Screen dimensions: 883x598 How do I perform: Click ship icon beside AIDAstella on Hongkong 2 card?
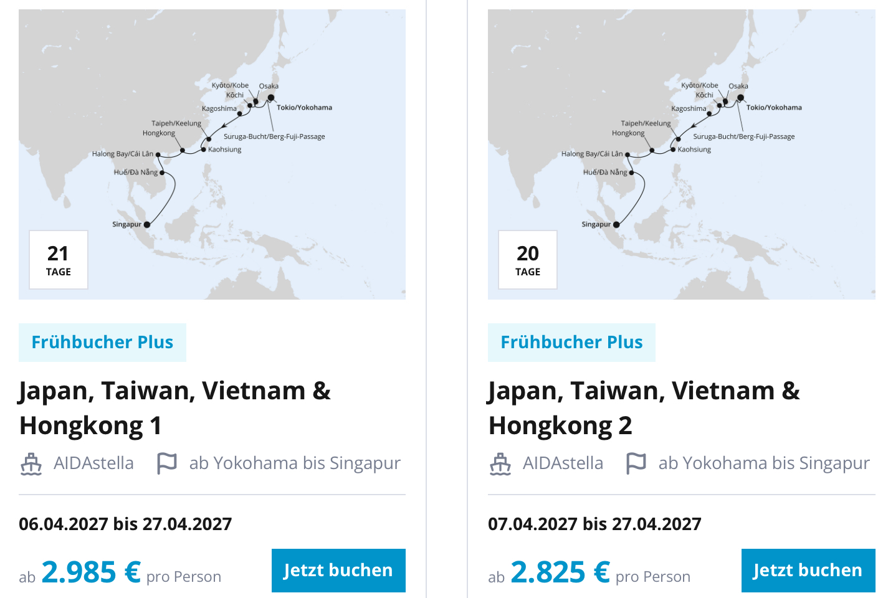500,463
